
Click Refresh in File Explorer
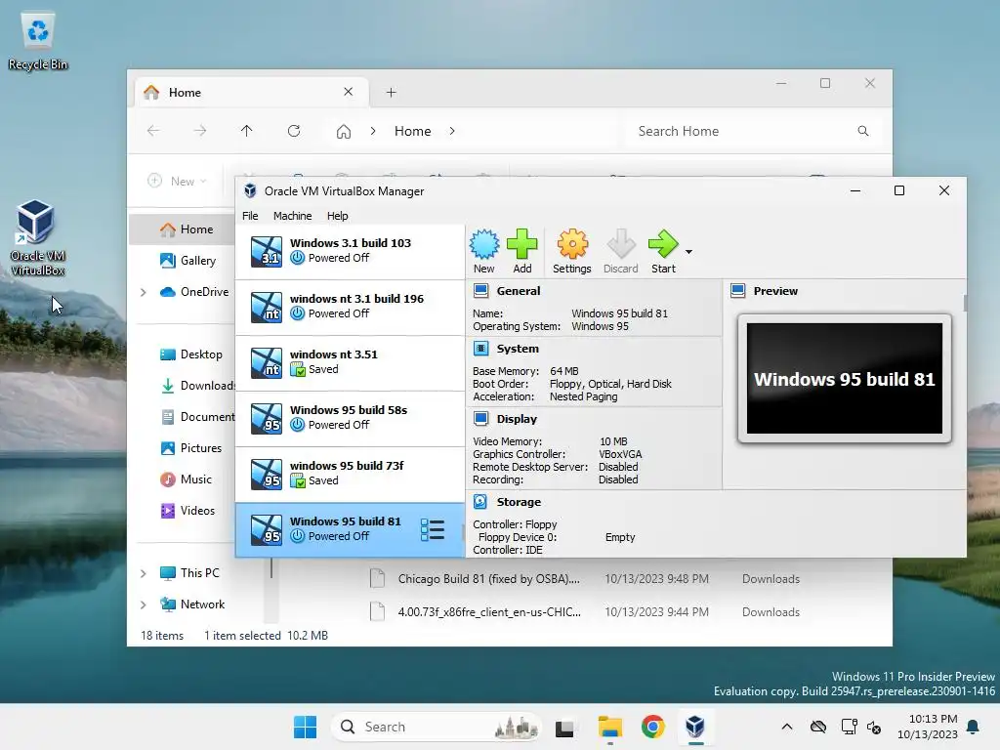(294, 131)
